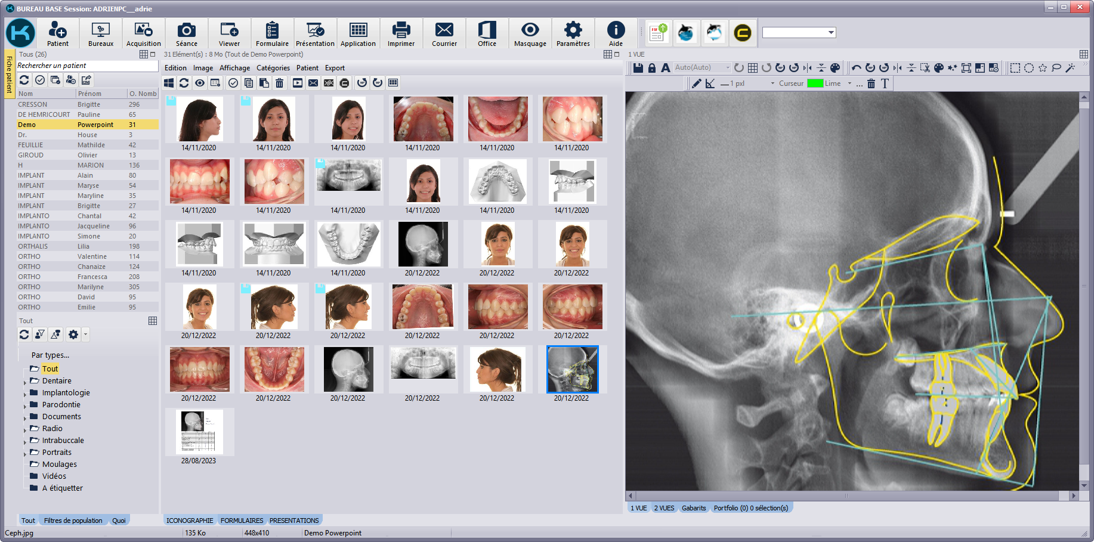The width and height of the screenshot is (1094, 542).
Task: Toggle the eye visibility icon in iconography toolbar
Action: pos(200,83)
